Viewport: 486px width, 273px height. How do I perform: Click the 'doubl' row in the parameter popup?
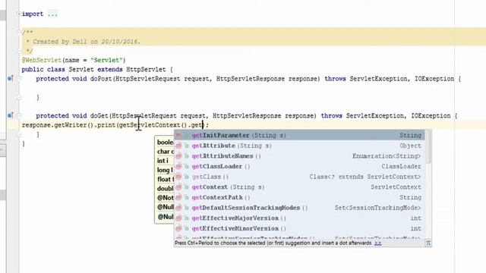[165, 189]
